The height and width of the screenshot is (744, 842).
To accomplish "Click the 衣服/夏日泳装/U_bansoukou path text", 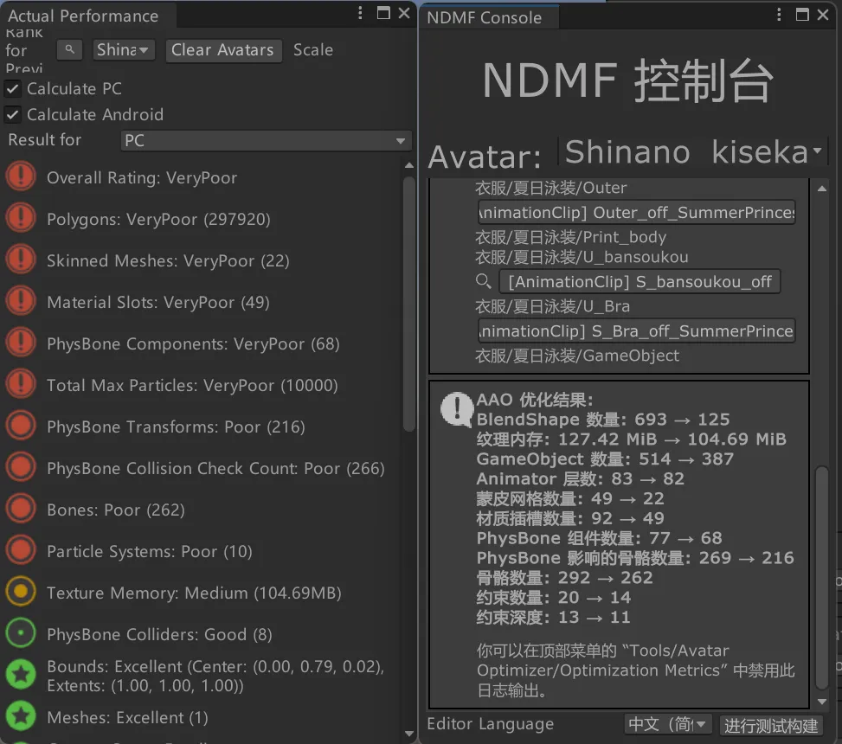I will [582, 257].
